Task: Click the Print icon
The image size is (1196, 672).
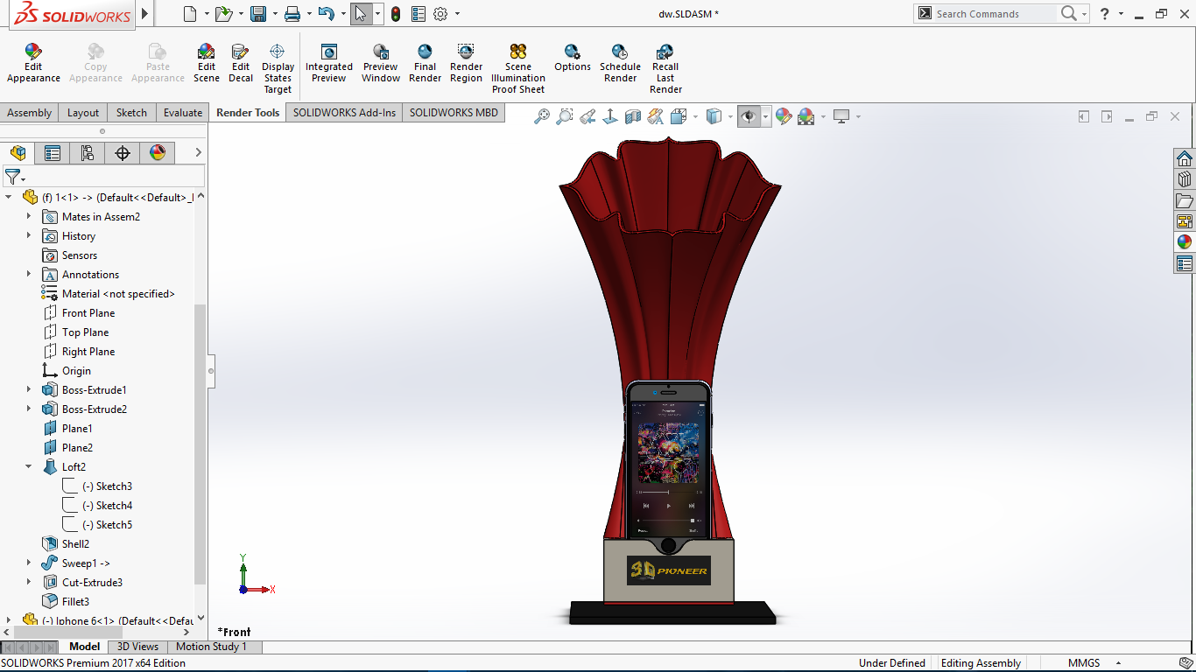Action: pyautogui.click(x=292, y=14)
